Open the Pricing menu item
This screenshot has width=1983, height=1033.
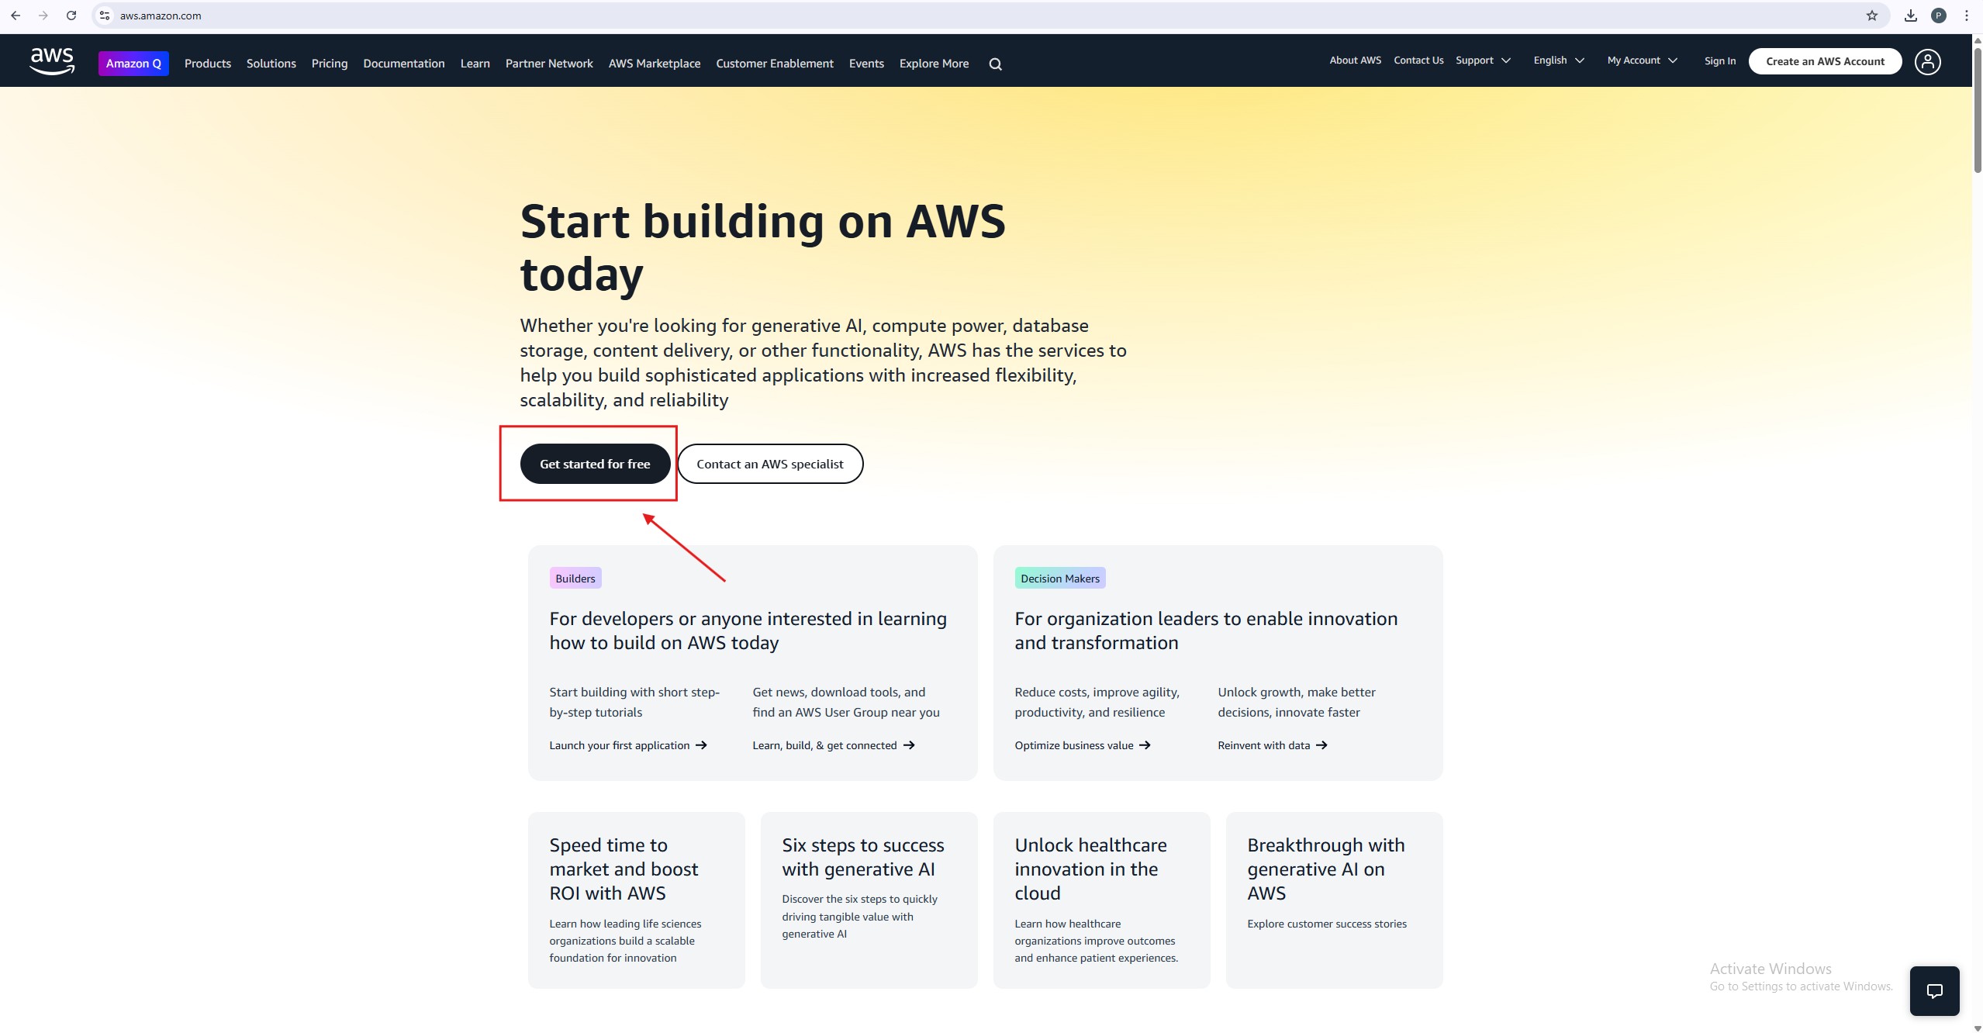pyautogui.click(x=329, y=64)
